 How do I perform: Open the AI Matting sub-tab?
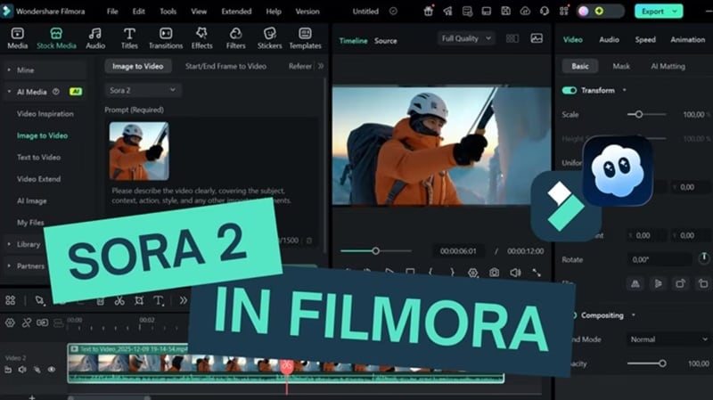[x=668, y=66]
